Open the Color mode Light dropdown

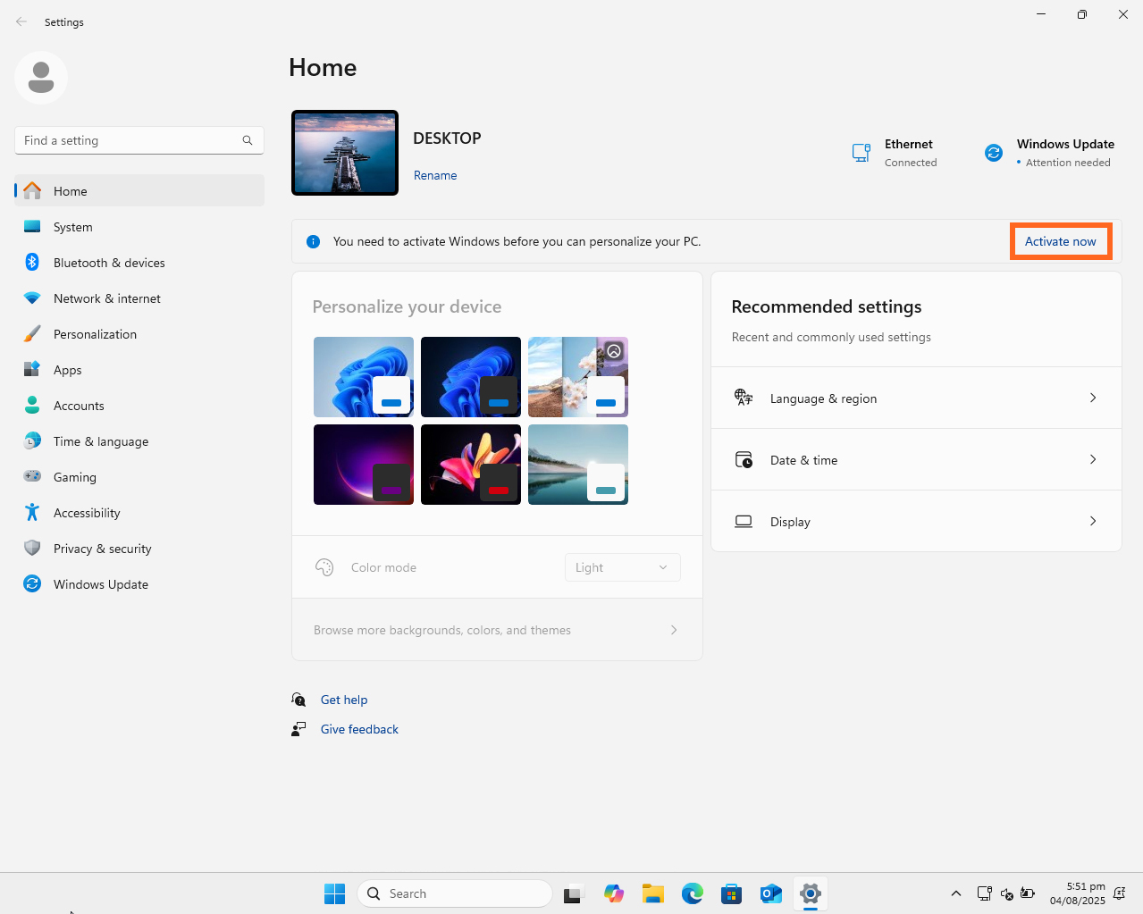[623, 567]
